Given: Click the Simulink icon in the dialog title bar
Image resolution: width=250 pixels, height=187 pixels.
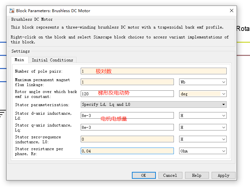Looking at the screenshot, I should [x=11, y=11].
